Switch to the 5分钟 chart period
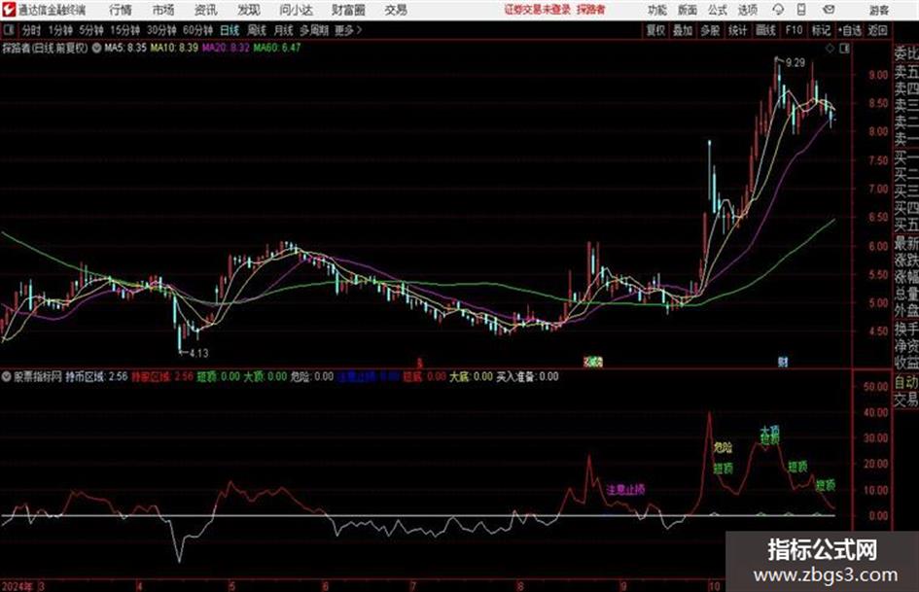Viewport: 919px width, 592px height. point(91,30)
